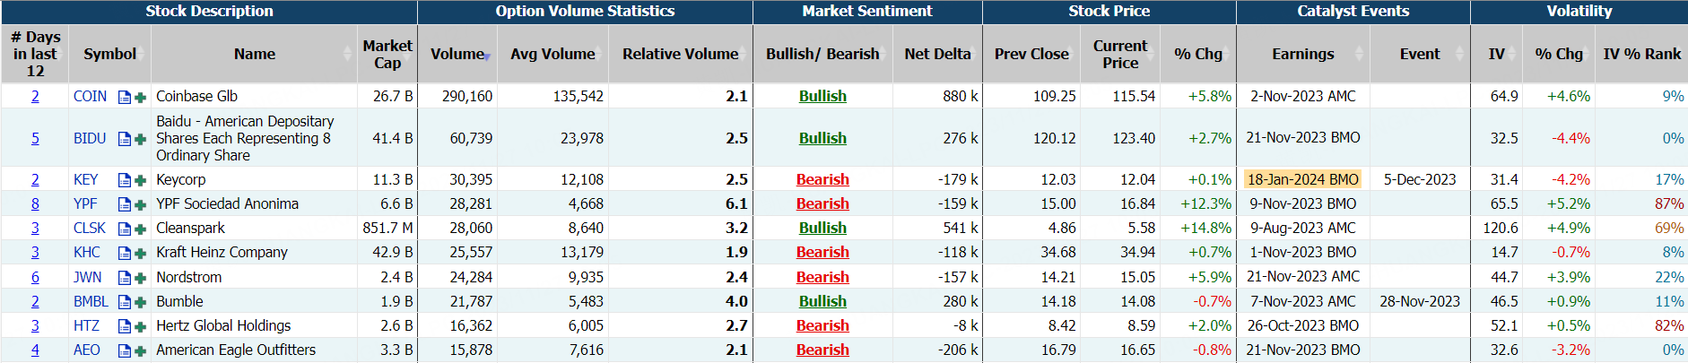
Task: Click the Bullish sentiment link for Coinbase
Action: 822,96
